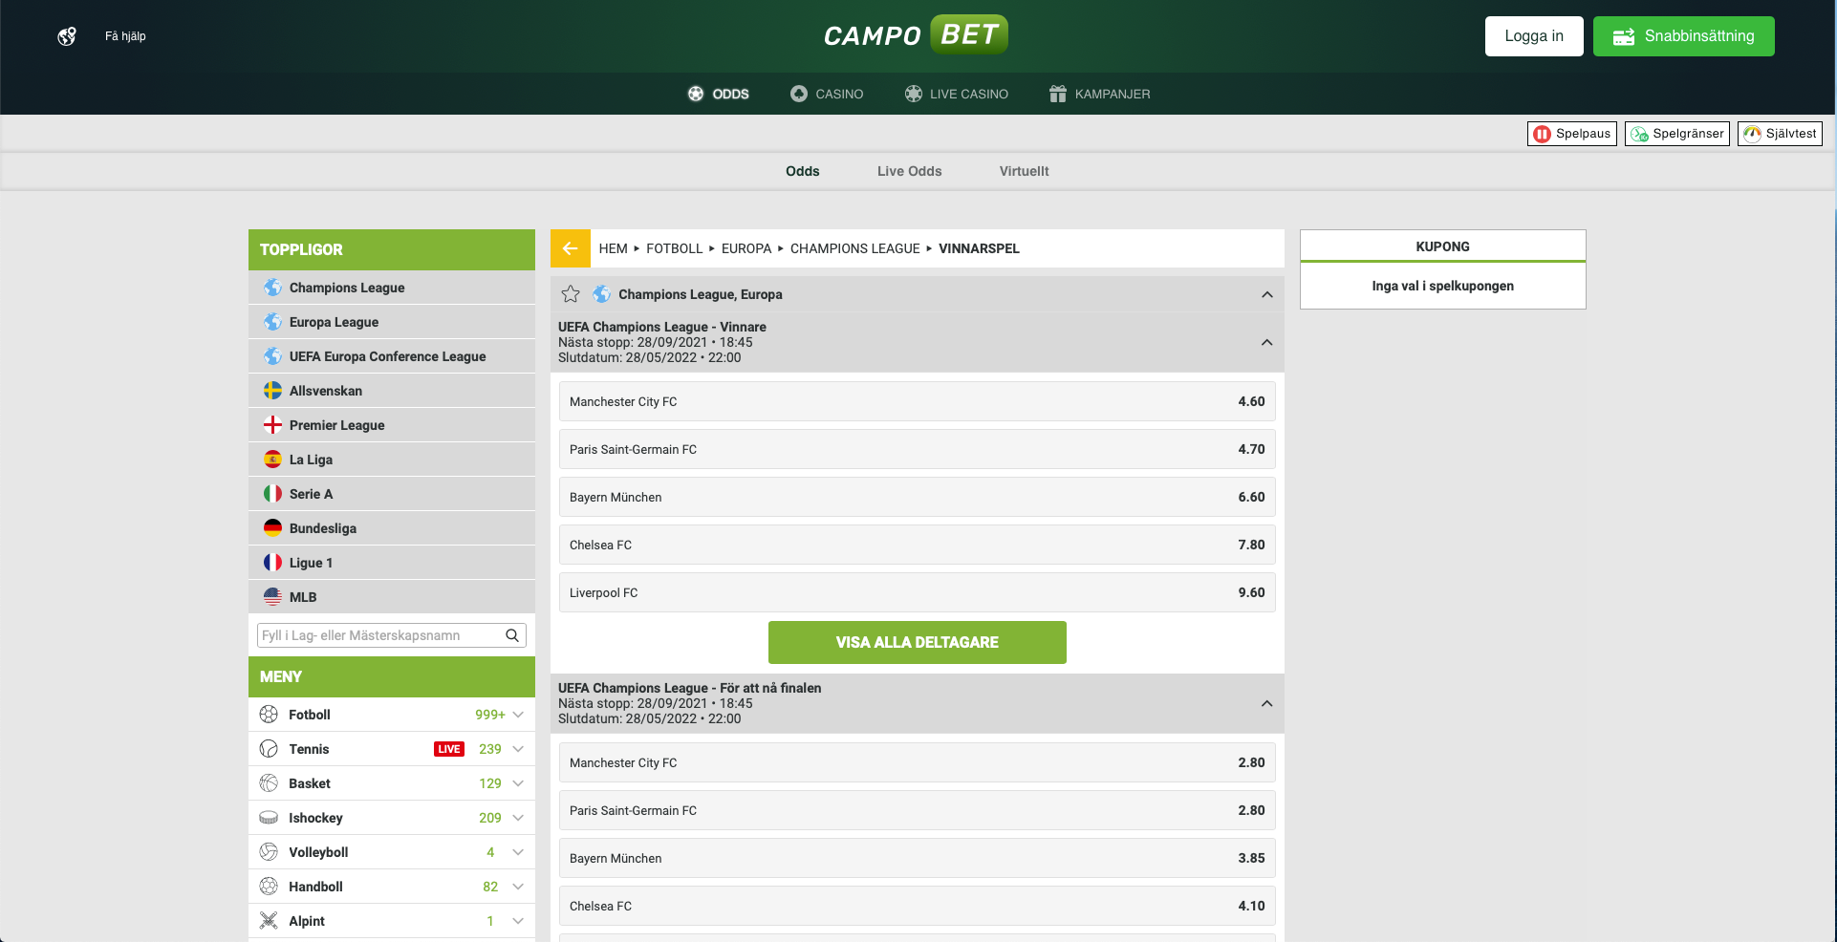Open the Spelpaus pause icon control
Viewport: 1837px width, 942px height.
(x=1543, y=134)
